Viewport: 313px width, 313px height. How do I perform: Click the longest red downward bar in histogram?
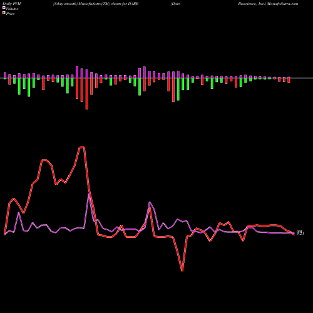click(87, 93)
